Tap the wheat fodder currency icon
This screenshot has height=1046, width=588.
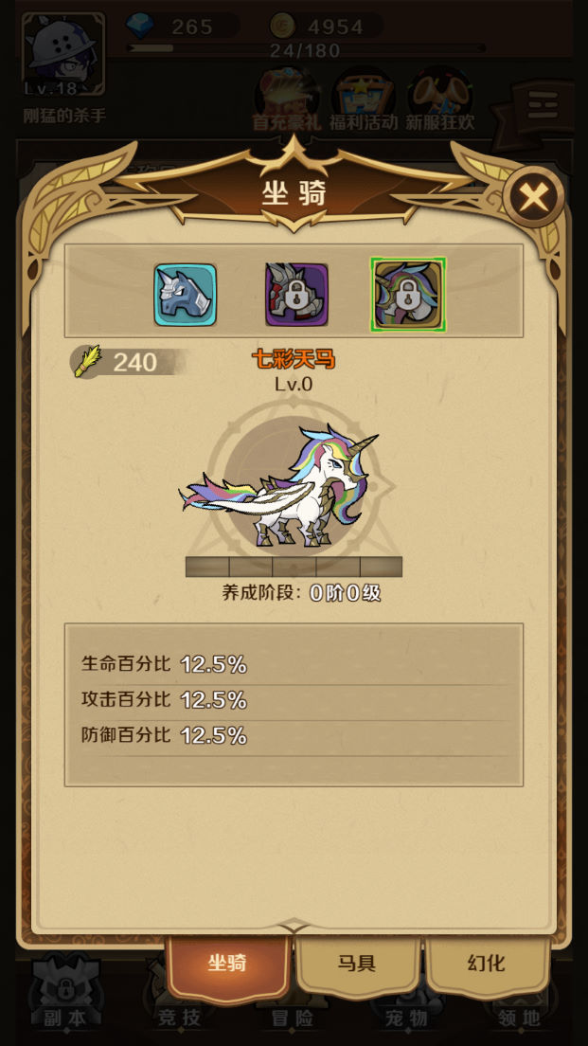point(87,362)
